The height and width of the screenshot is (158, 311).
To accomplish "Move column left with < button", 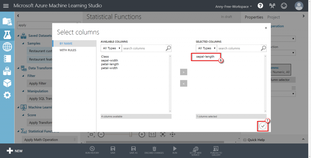I will (x=184, y=84).
